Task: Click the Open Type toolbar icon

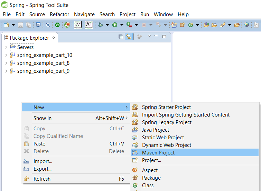Action: coord(206,25)
